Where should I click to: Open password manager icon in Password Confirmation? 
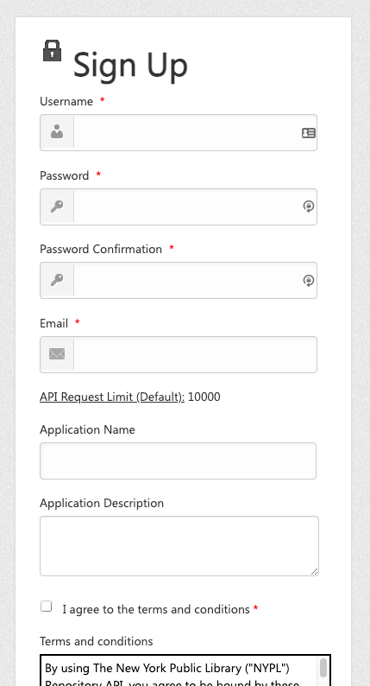coord(309,281)
